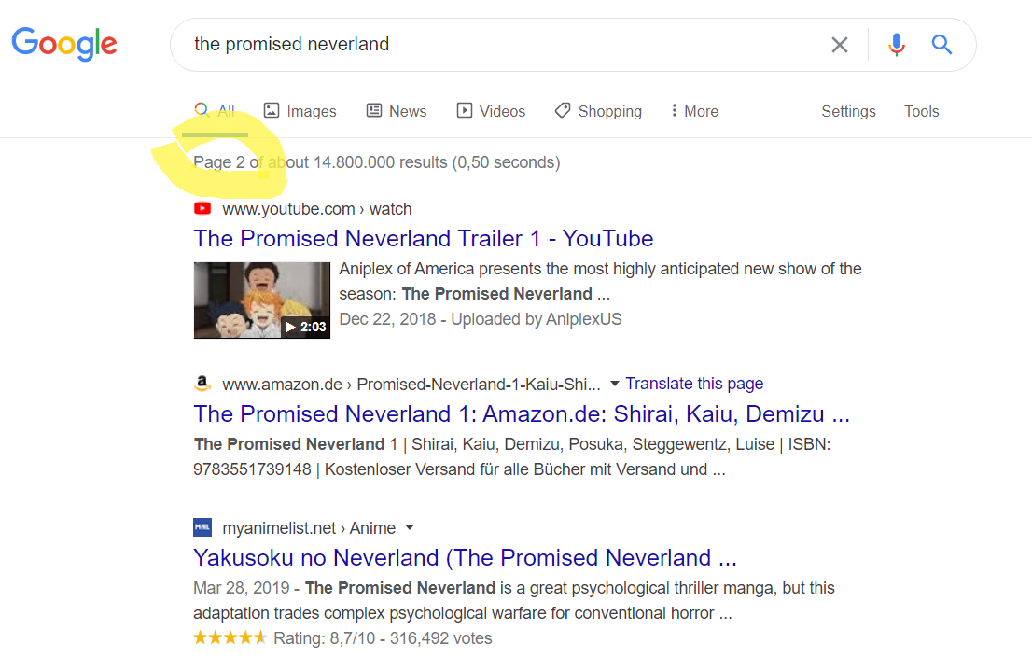Switch to the Images tab
This screenshot has width=1032, height=658.
[x=300, y=111]
